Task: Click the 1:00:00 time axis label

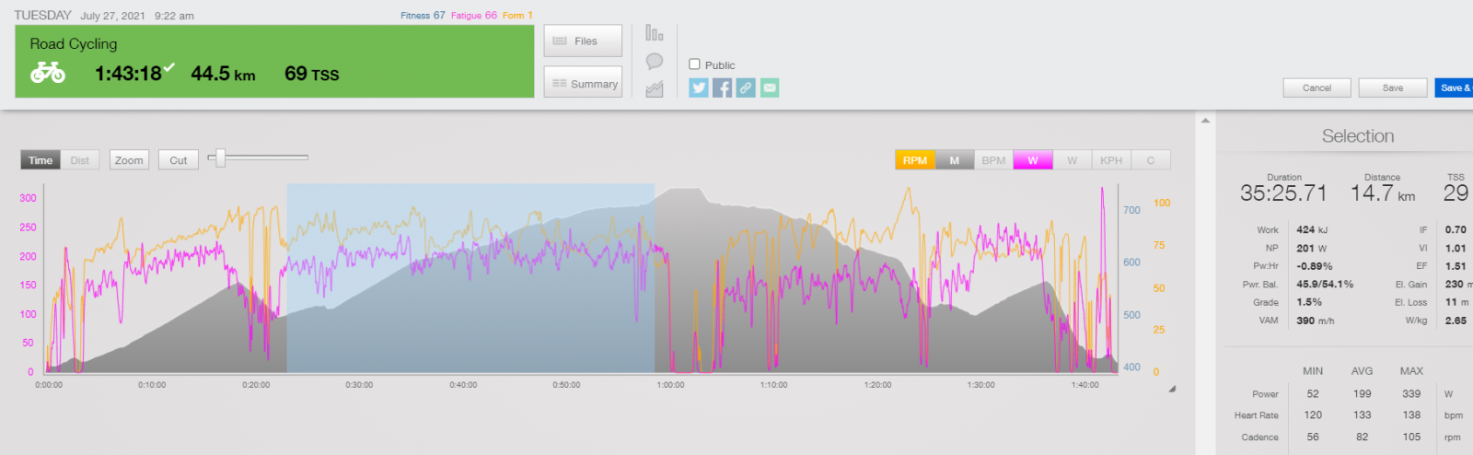Action: click(x=670, y=385)
